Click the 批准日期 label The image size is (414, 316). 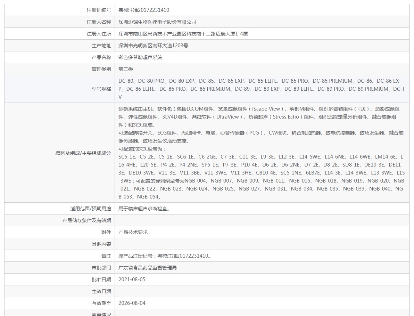tap(101, 279)
